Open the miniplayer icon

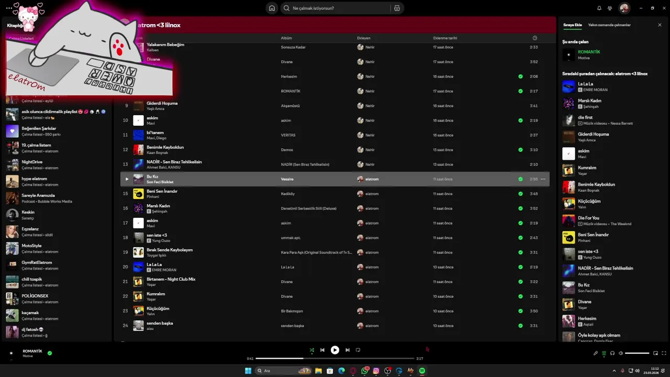pyautogui.click(x=655, y=353)
